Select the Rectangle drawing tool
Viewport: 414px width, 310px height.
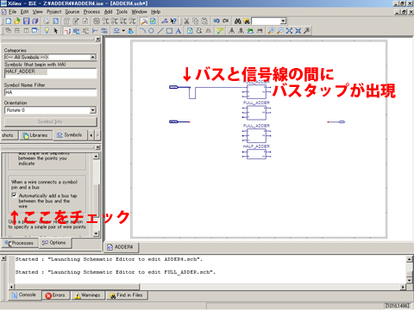tap(169, 31)
